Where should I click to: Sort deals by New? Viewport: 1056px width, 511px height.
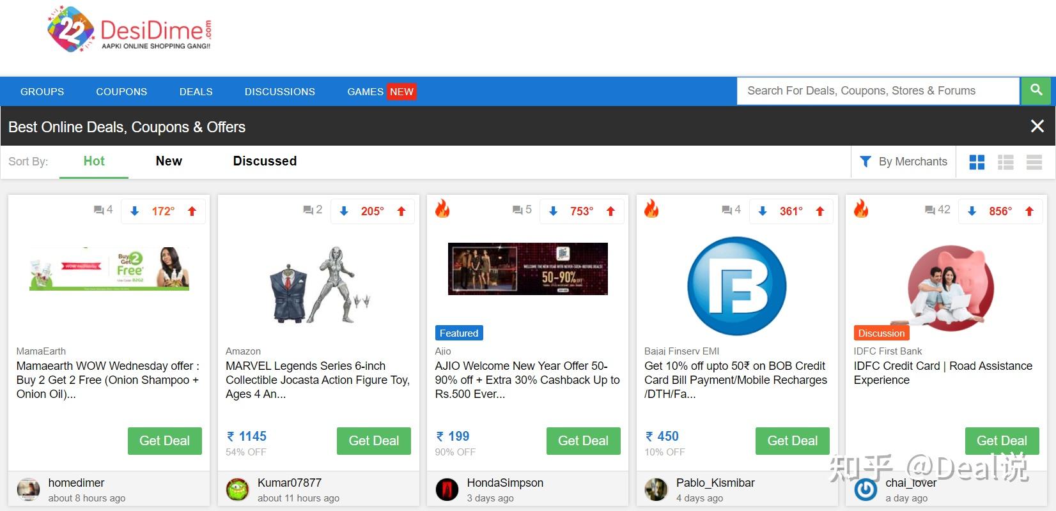[169, 161]
